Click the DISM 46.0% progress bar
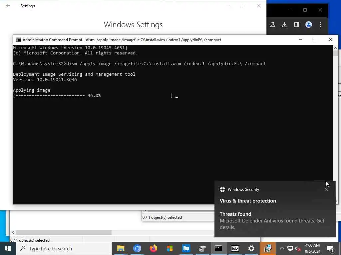The width and height of the screenshot is (341, 255). point(93,95)
